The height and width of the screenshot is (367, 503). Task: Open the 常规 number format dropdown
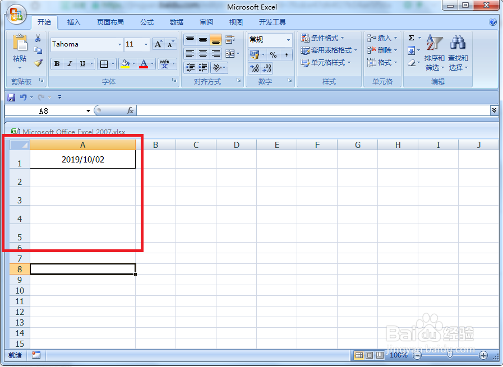coord(288,40)
